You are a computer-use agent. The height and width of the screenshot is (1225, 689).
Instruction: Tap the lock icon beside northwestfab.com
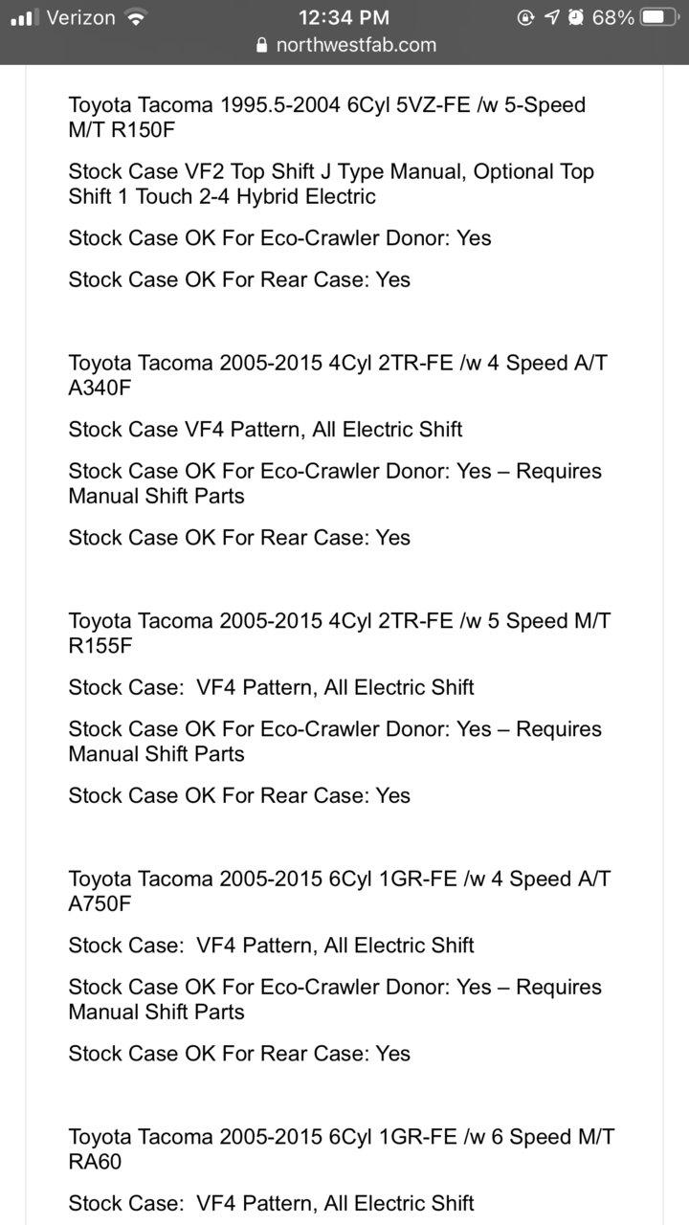pyautogui.click(x=262, y=45)
